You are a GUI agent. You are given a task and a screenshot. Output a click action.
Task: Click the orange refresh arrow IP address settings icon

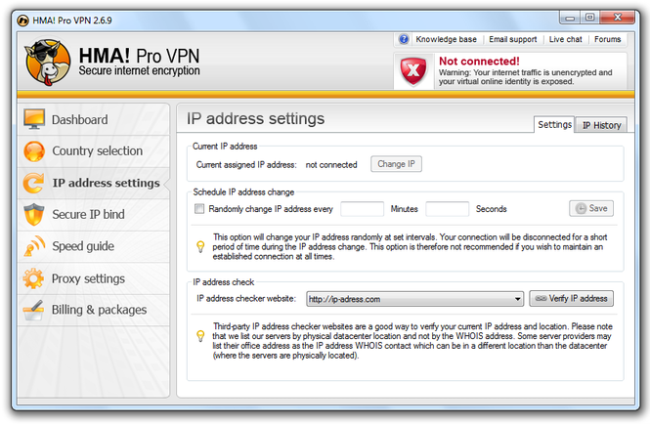point(33,184)
